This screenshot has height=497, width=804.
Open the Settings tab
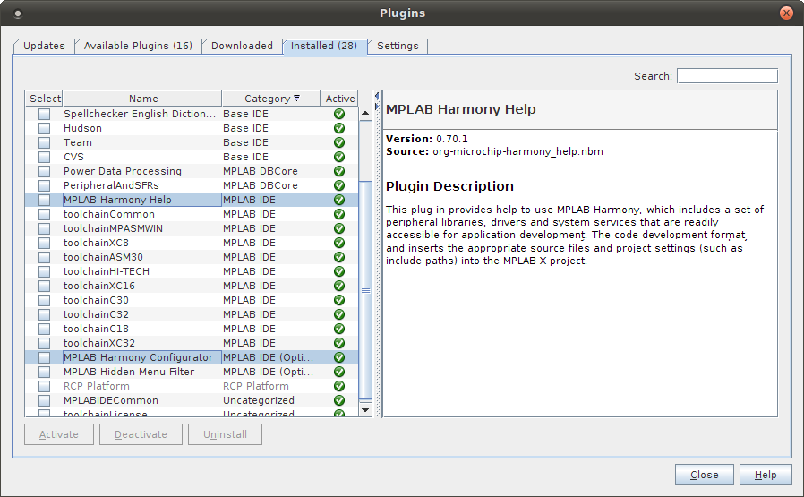coord(398,46)
